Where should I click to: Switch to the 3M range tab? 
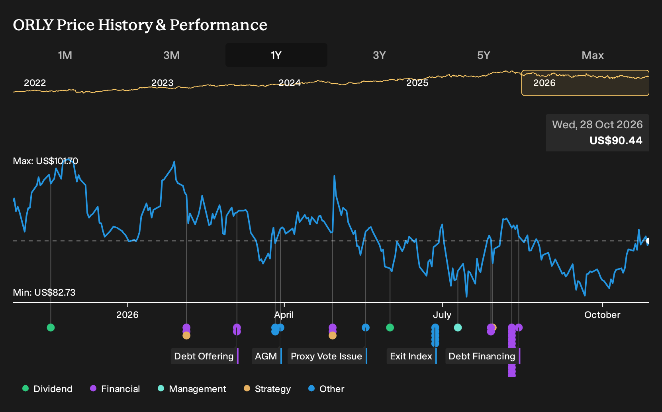click(x=171, y=55)
